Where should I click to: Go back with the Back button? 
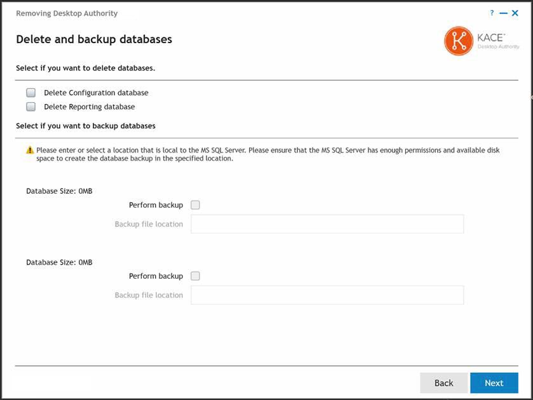point(443,383)
